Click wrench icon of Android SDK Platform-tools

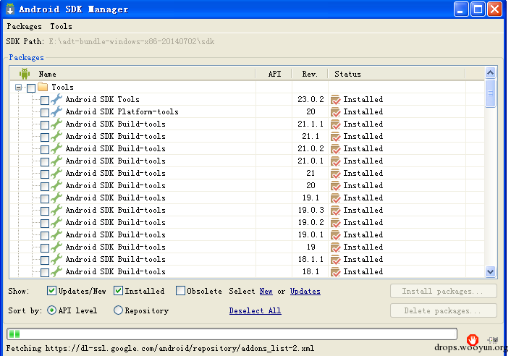point(56,111)
